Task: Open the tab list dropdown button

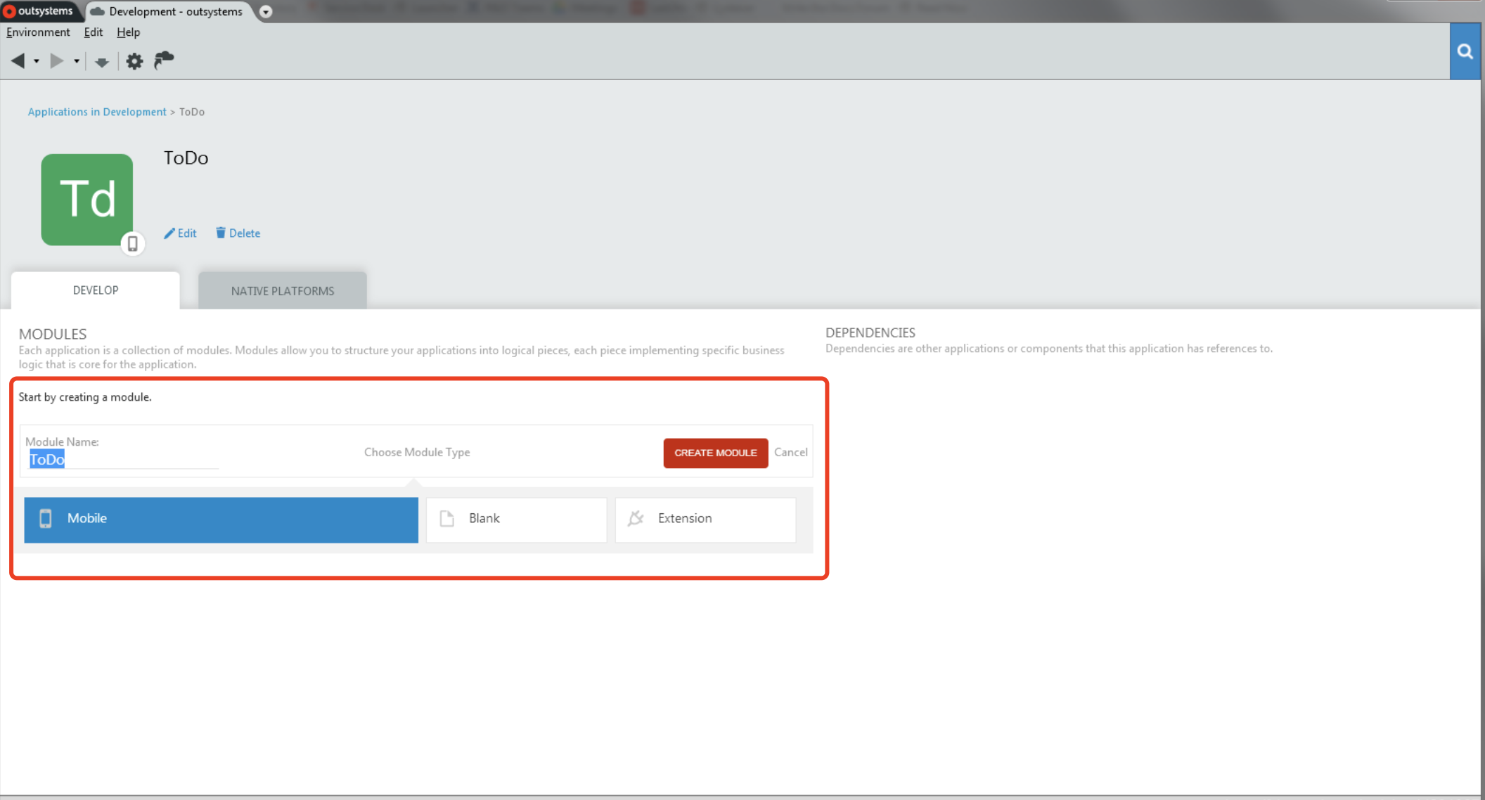Action: coord(266,12)
